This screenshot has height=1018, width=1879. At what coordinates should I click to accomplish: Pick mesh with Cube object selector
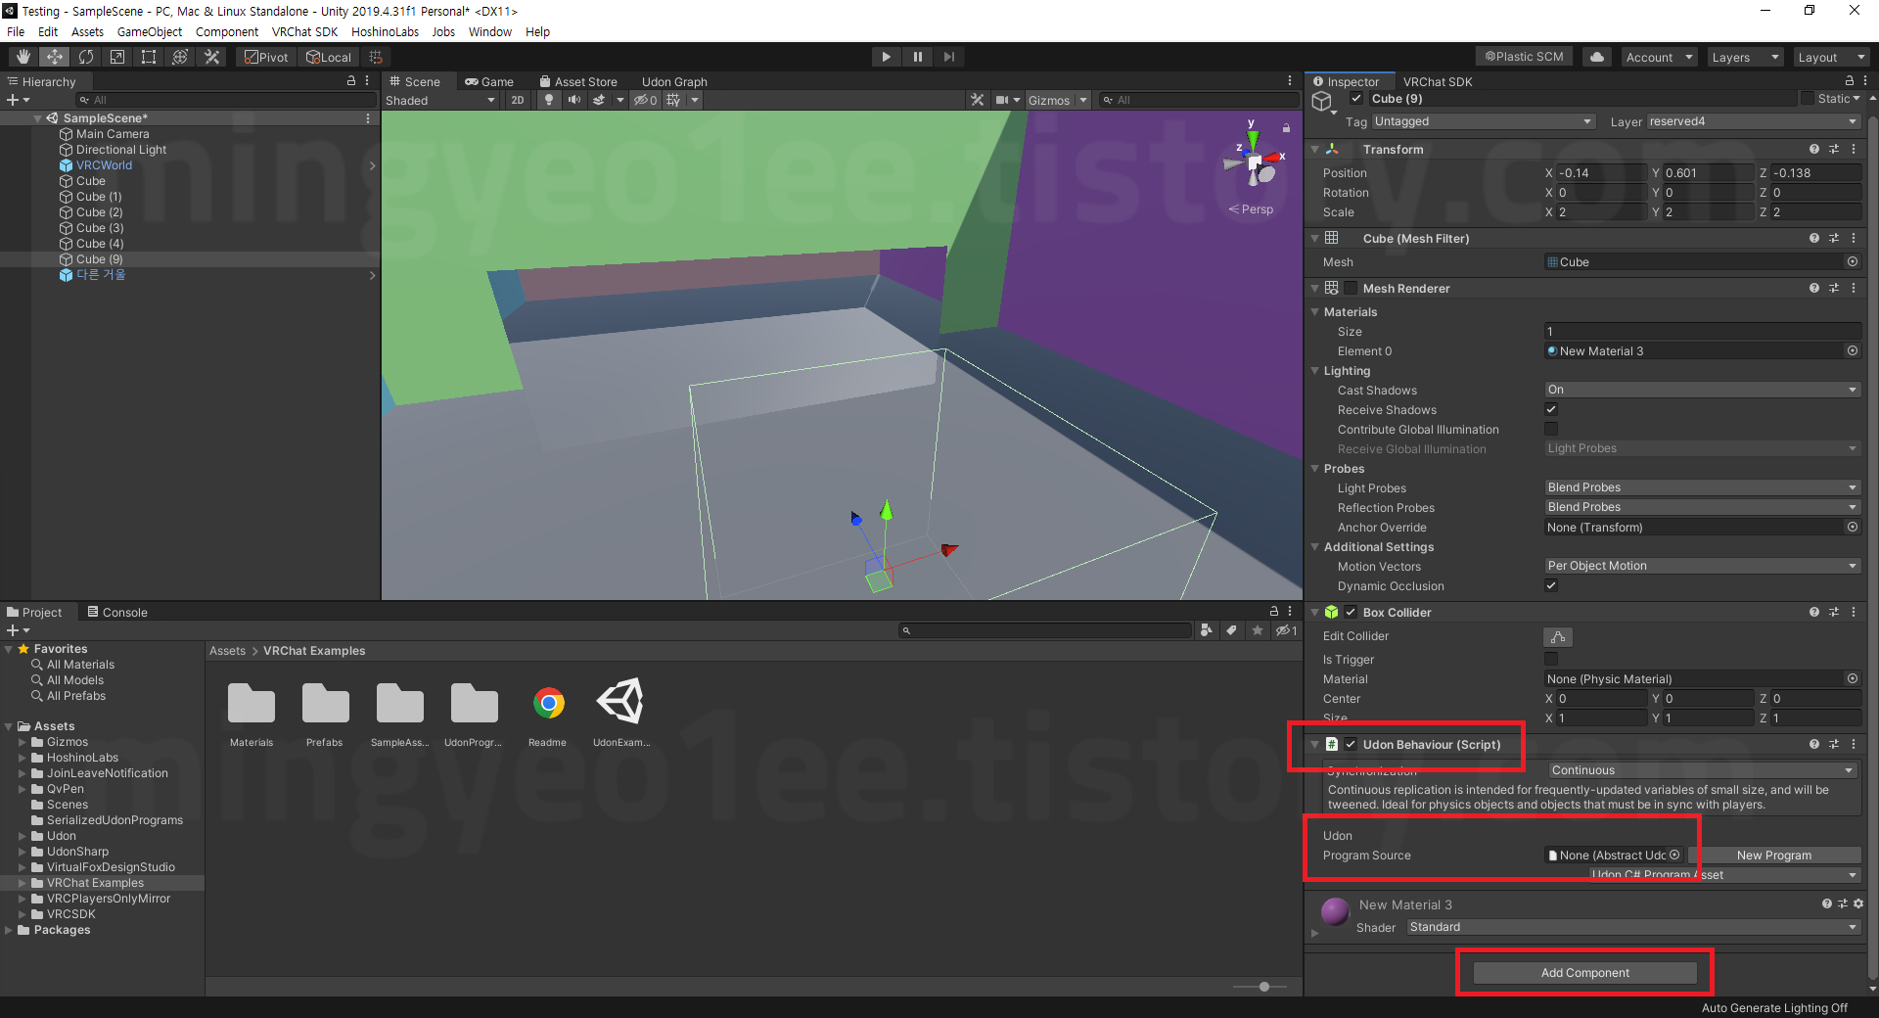coord(1852,261)
